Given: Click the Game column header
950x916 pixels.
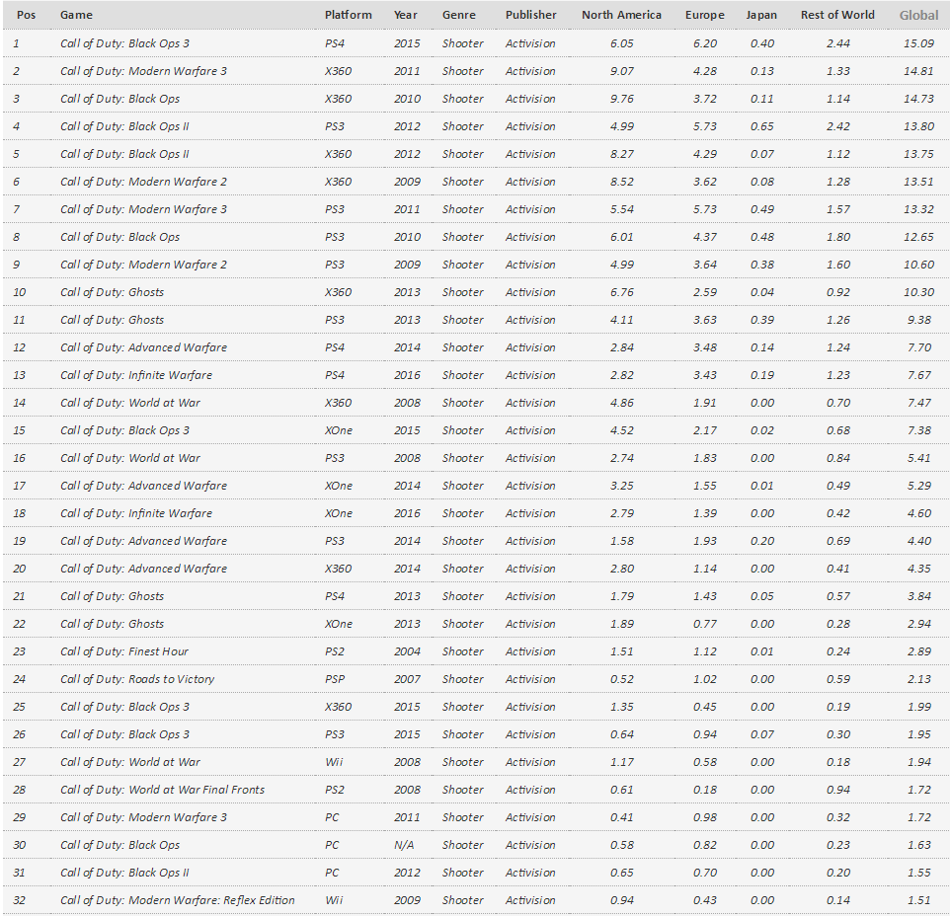Looking at the screenshot, I should point(76,15).
